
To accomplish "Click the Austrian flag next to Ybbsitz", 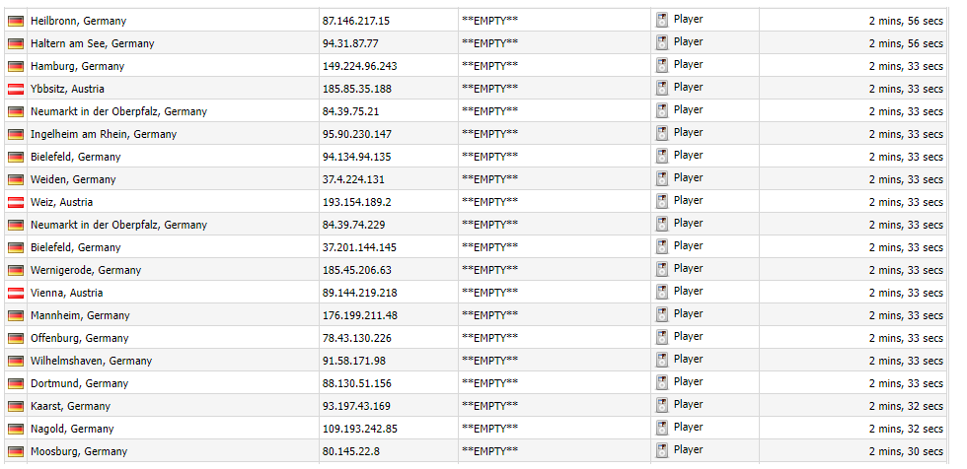I will pyautogui.click(x=16, y=89).
